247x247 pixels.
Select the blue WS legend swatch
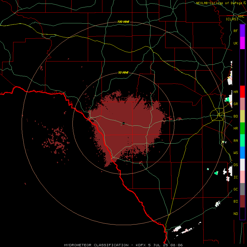point(242,153)
